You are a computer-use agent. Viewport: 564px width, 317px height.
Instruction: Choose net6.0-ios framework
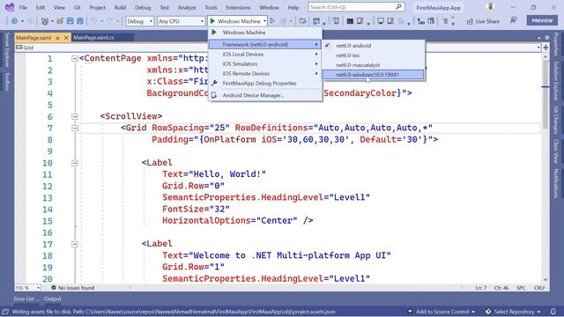tap(373, 55)
